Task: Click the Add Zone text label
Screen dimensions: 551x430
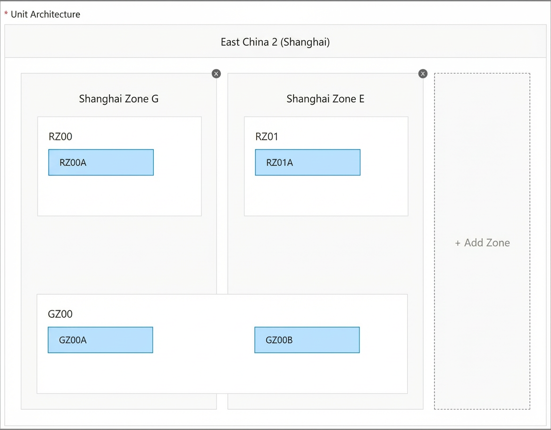Action: tap(487, 243)
